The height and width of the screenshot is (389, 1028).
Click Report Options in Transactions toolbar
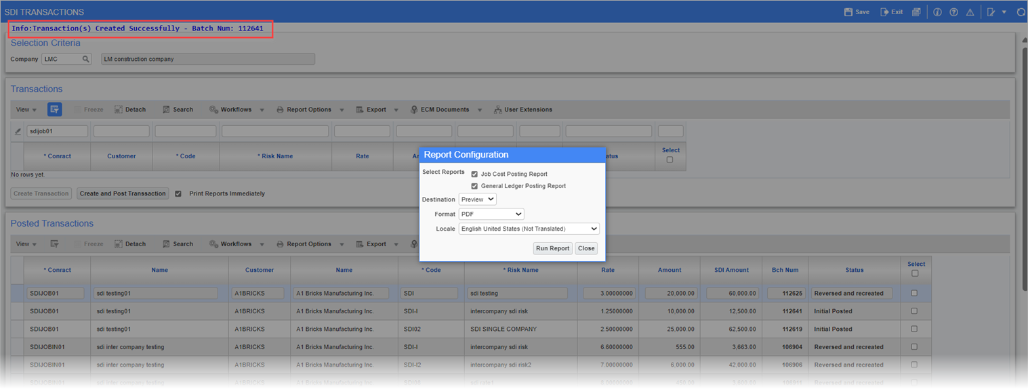304,110
